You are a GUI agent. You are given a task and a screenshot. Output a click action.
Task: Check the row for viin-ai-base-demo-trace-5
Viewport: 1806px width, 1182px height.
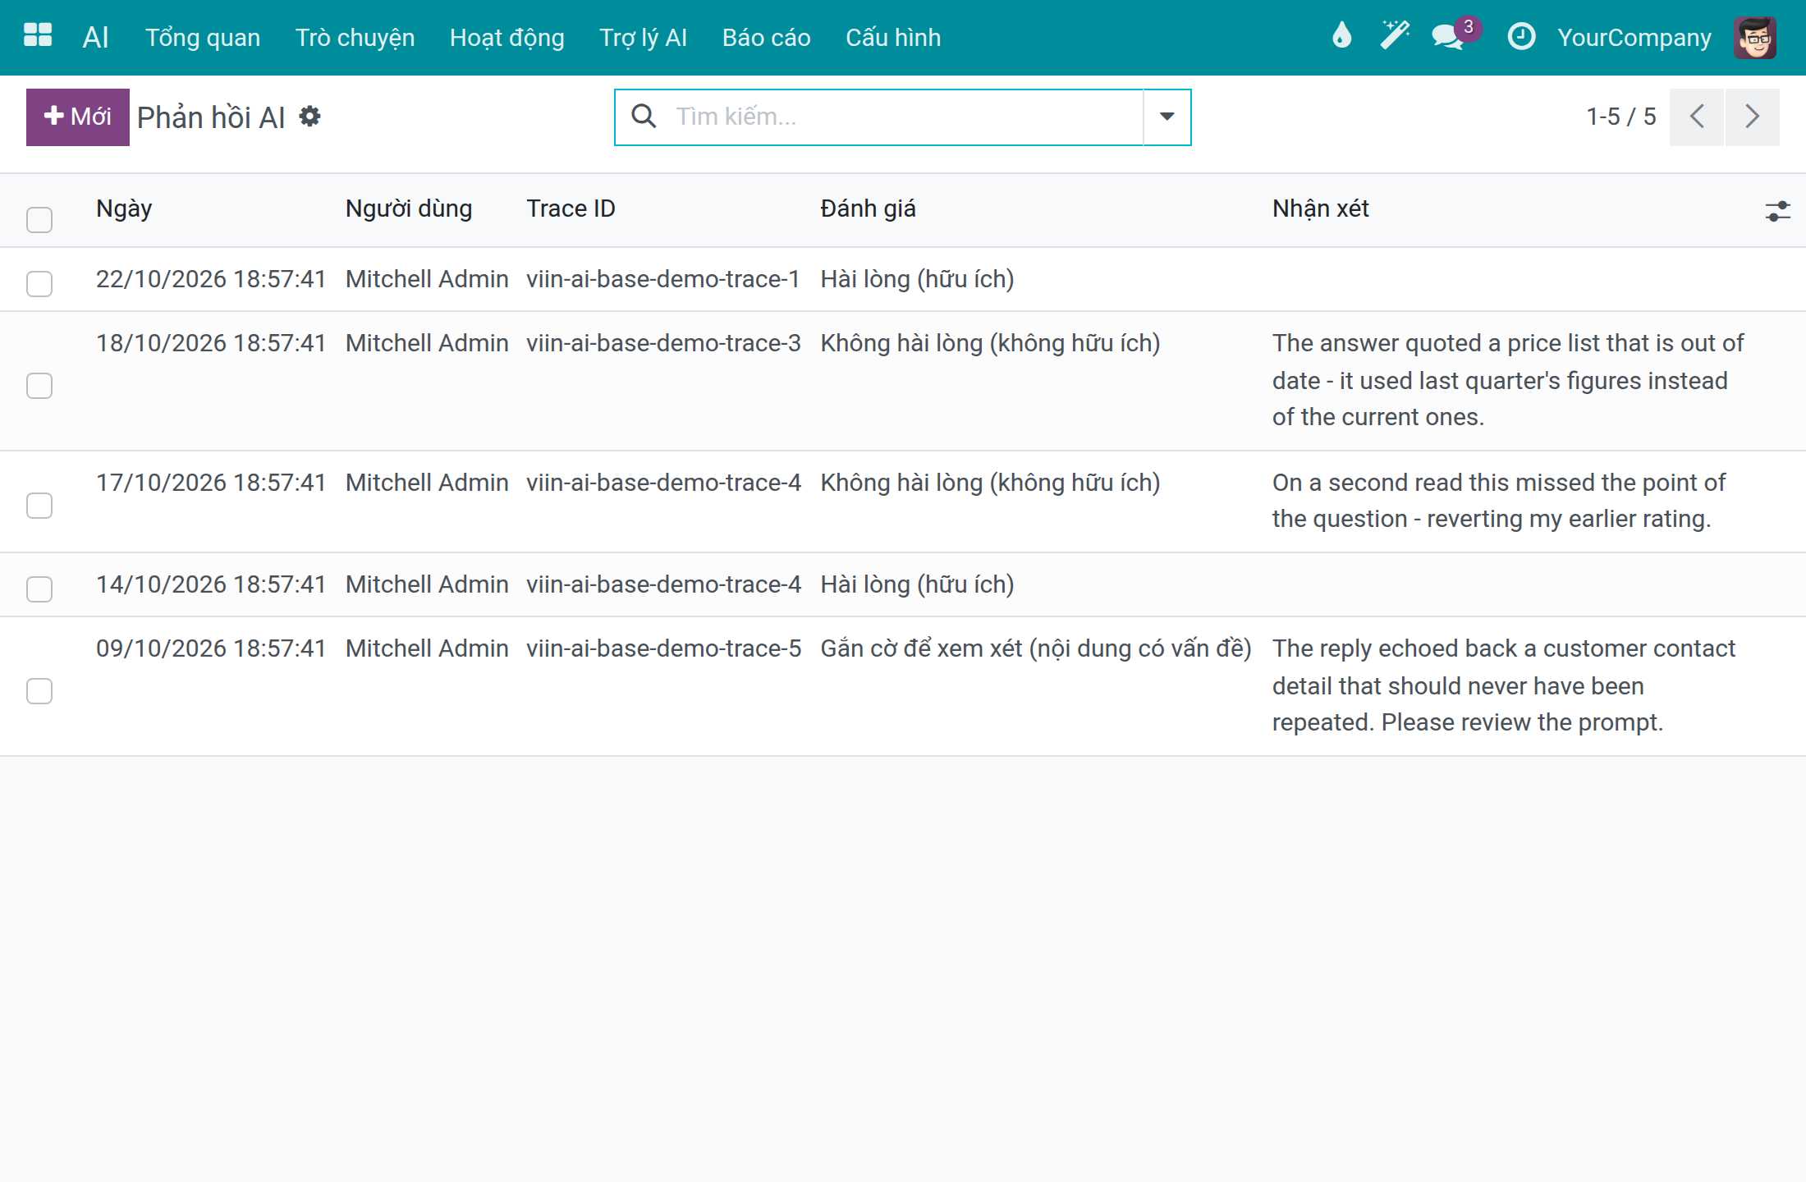tap(39, 690)
